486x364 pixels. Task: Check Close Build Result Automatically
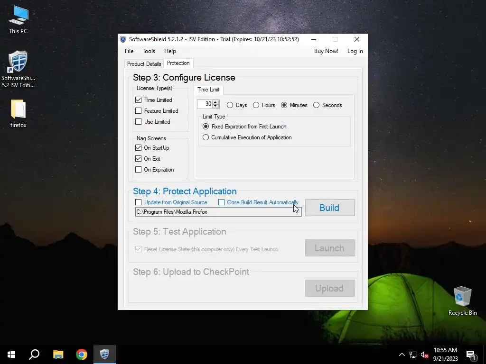click(221, 202)
